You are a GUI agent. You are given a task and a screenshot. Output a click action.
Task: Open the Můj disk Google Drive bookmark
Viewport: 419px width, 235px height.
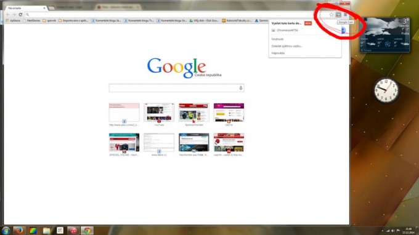[204, 20]
